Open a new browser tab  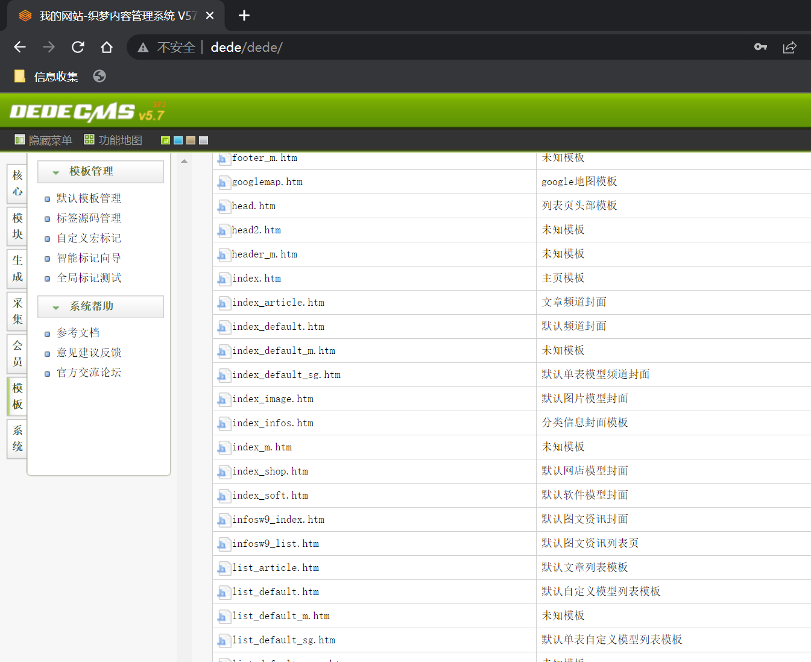click(x=244, y=16)
